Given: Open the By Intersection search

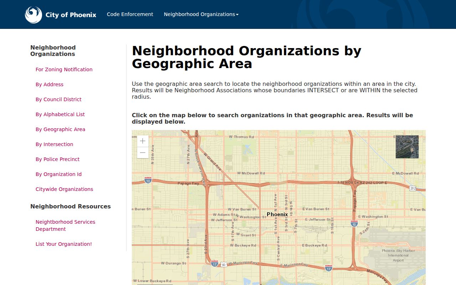Looking at the screenshot, I should 55,144.
